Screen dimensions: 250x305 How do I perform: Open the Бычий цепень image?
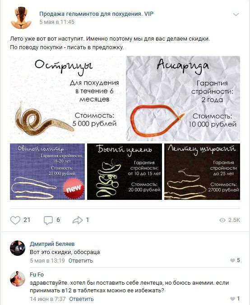click(125, 171)
